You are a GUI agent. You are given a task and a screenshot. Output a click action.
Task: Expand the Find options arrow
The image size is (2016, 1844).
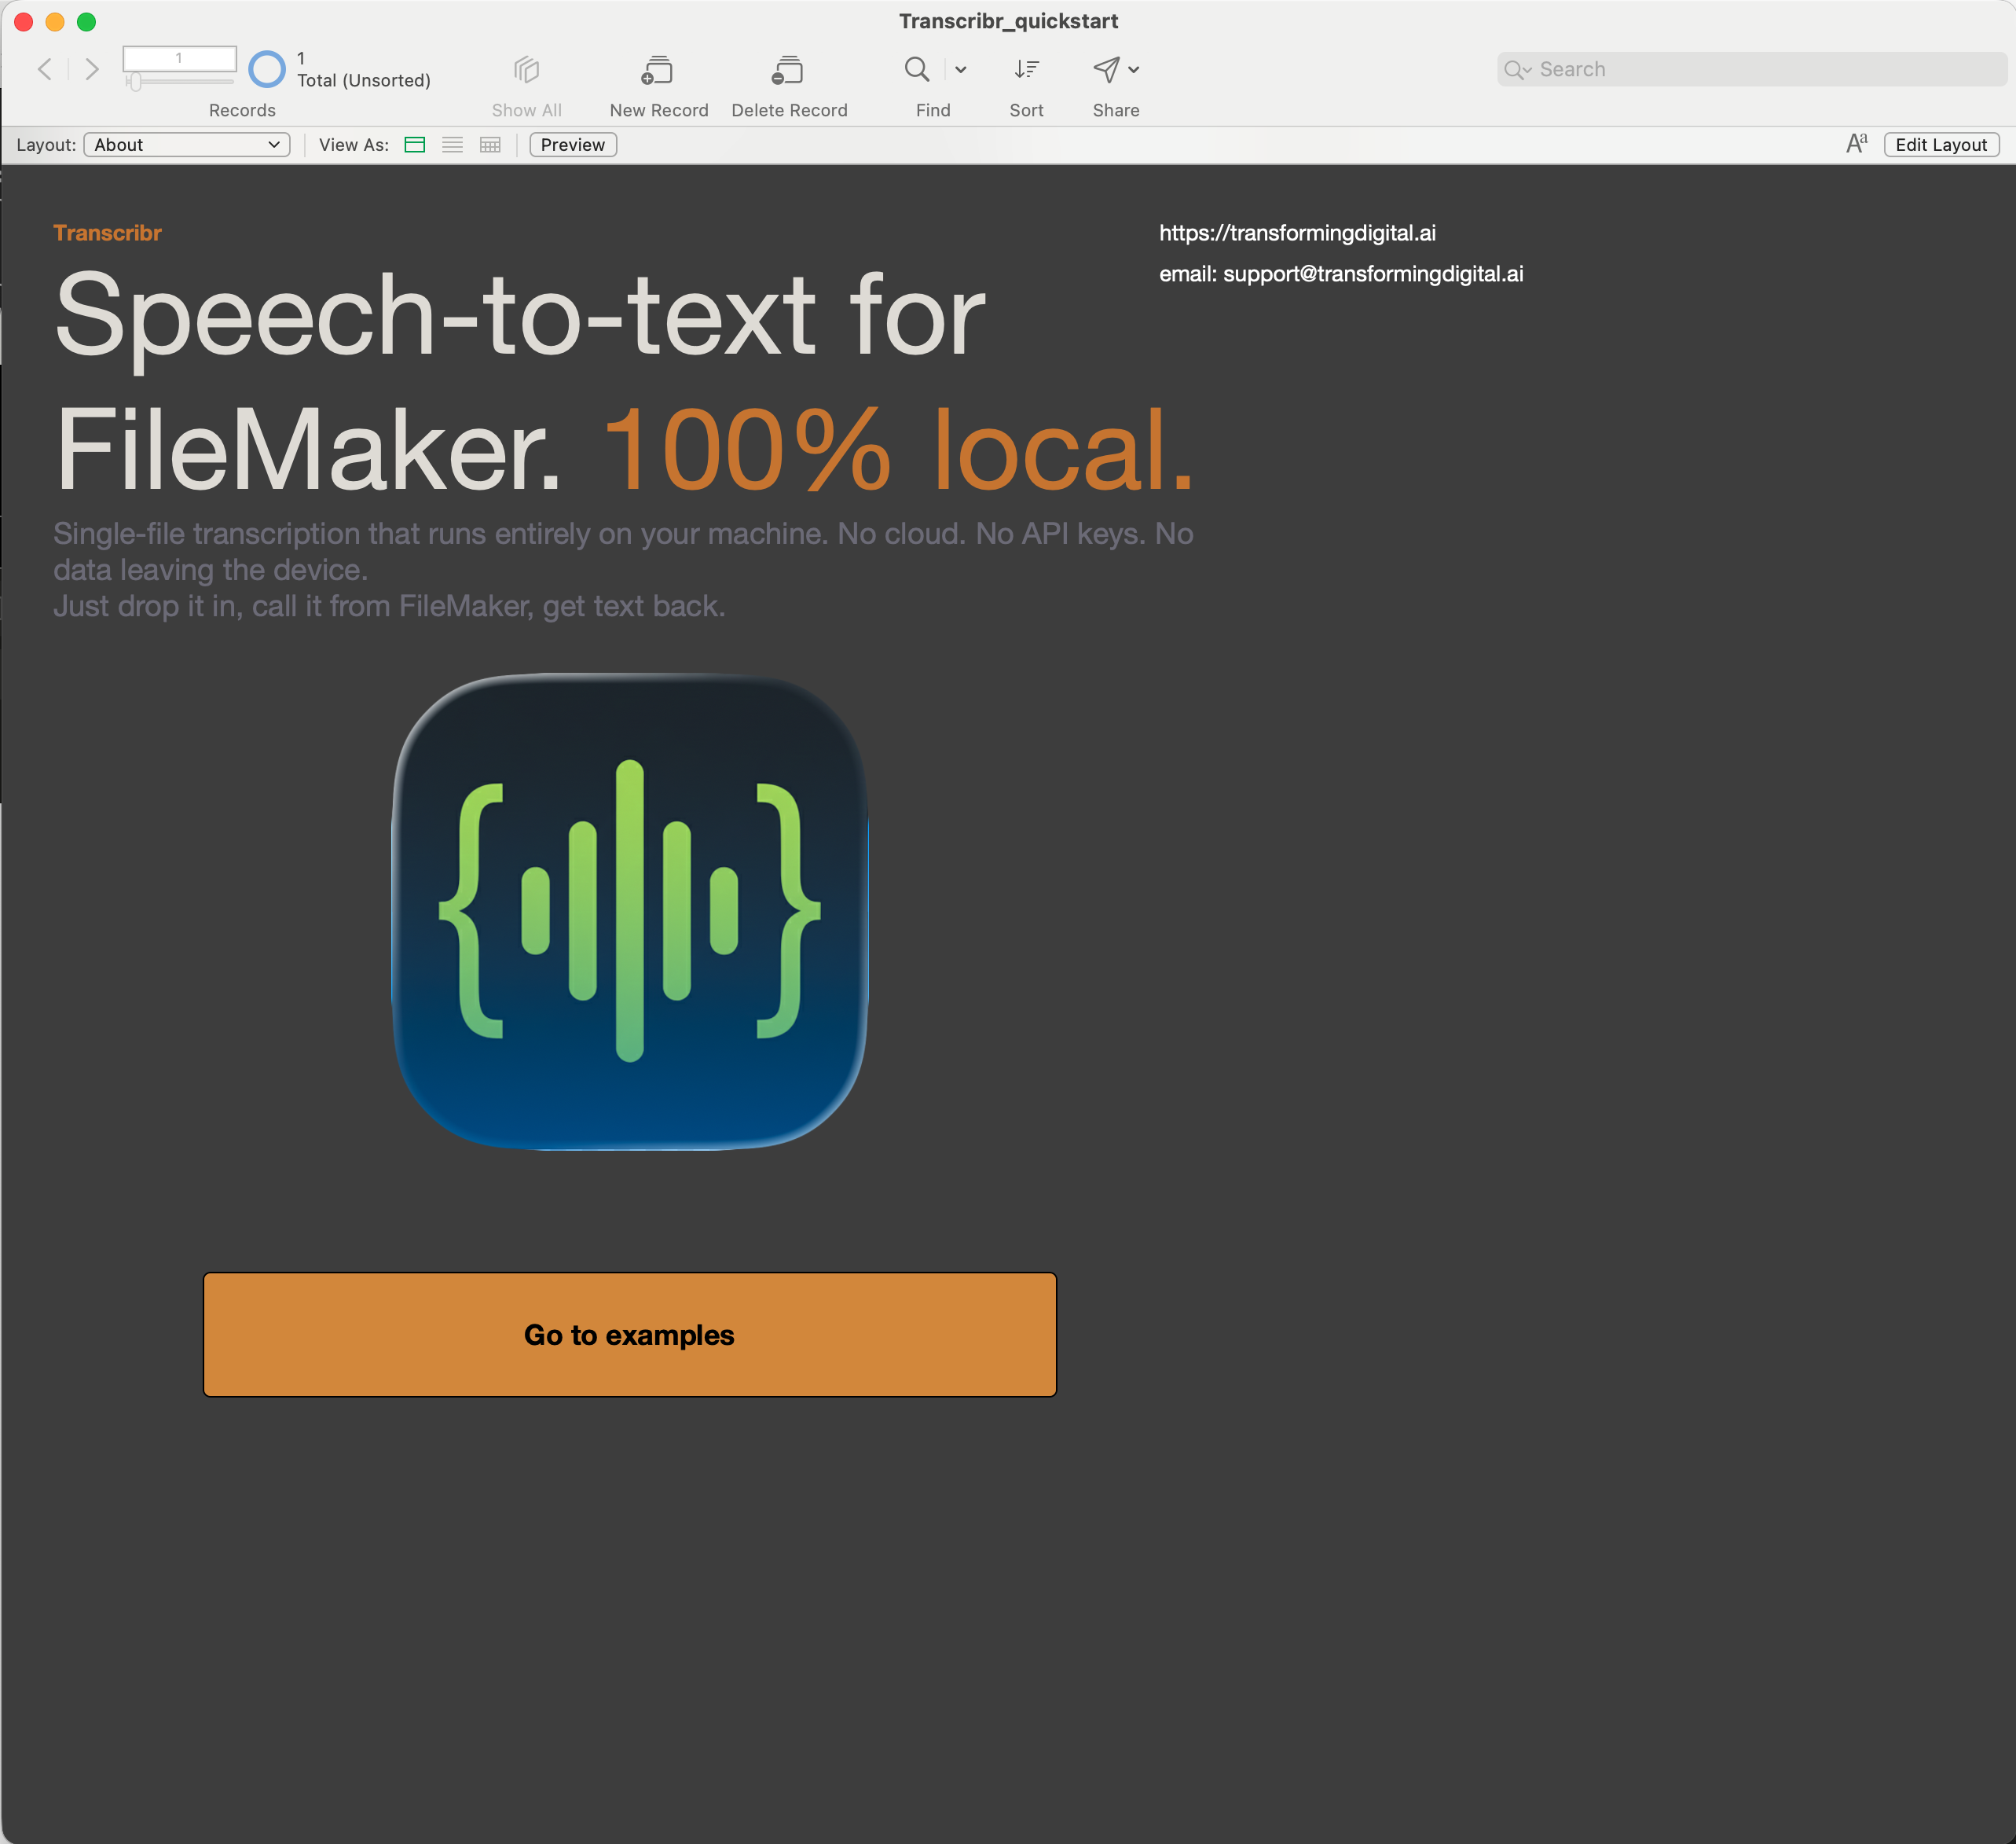point(961,70)
